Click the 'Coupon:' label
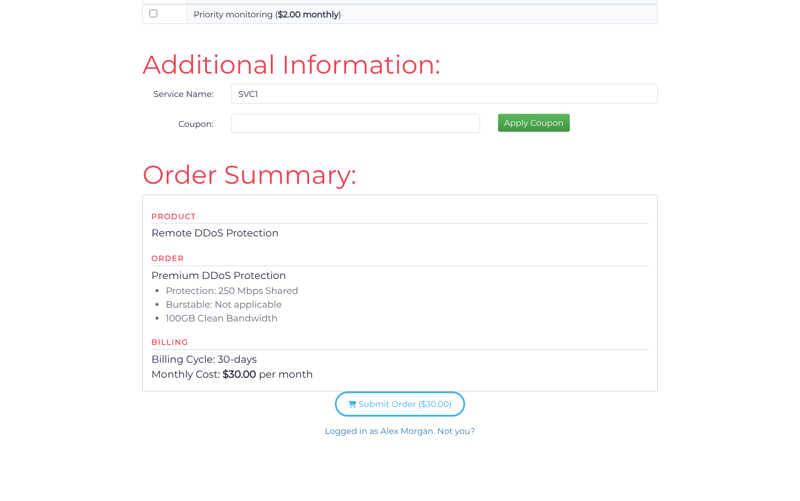Viewport: 800px width, 501px height. click(196, 124)
